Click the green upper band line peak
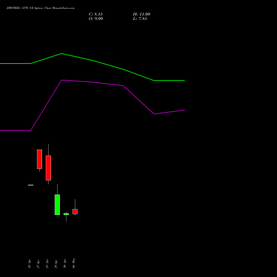The image size is (277, 277). (61, 54)
